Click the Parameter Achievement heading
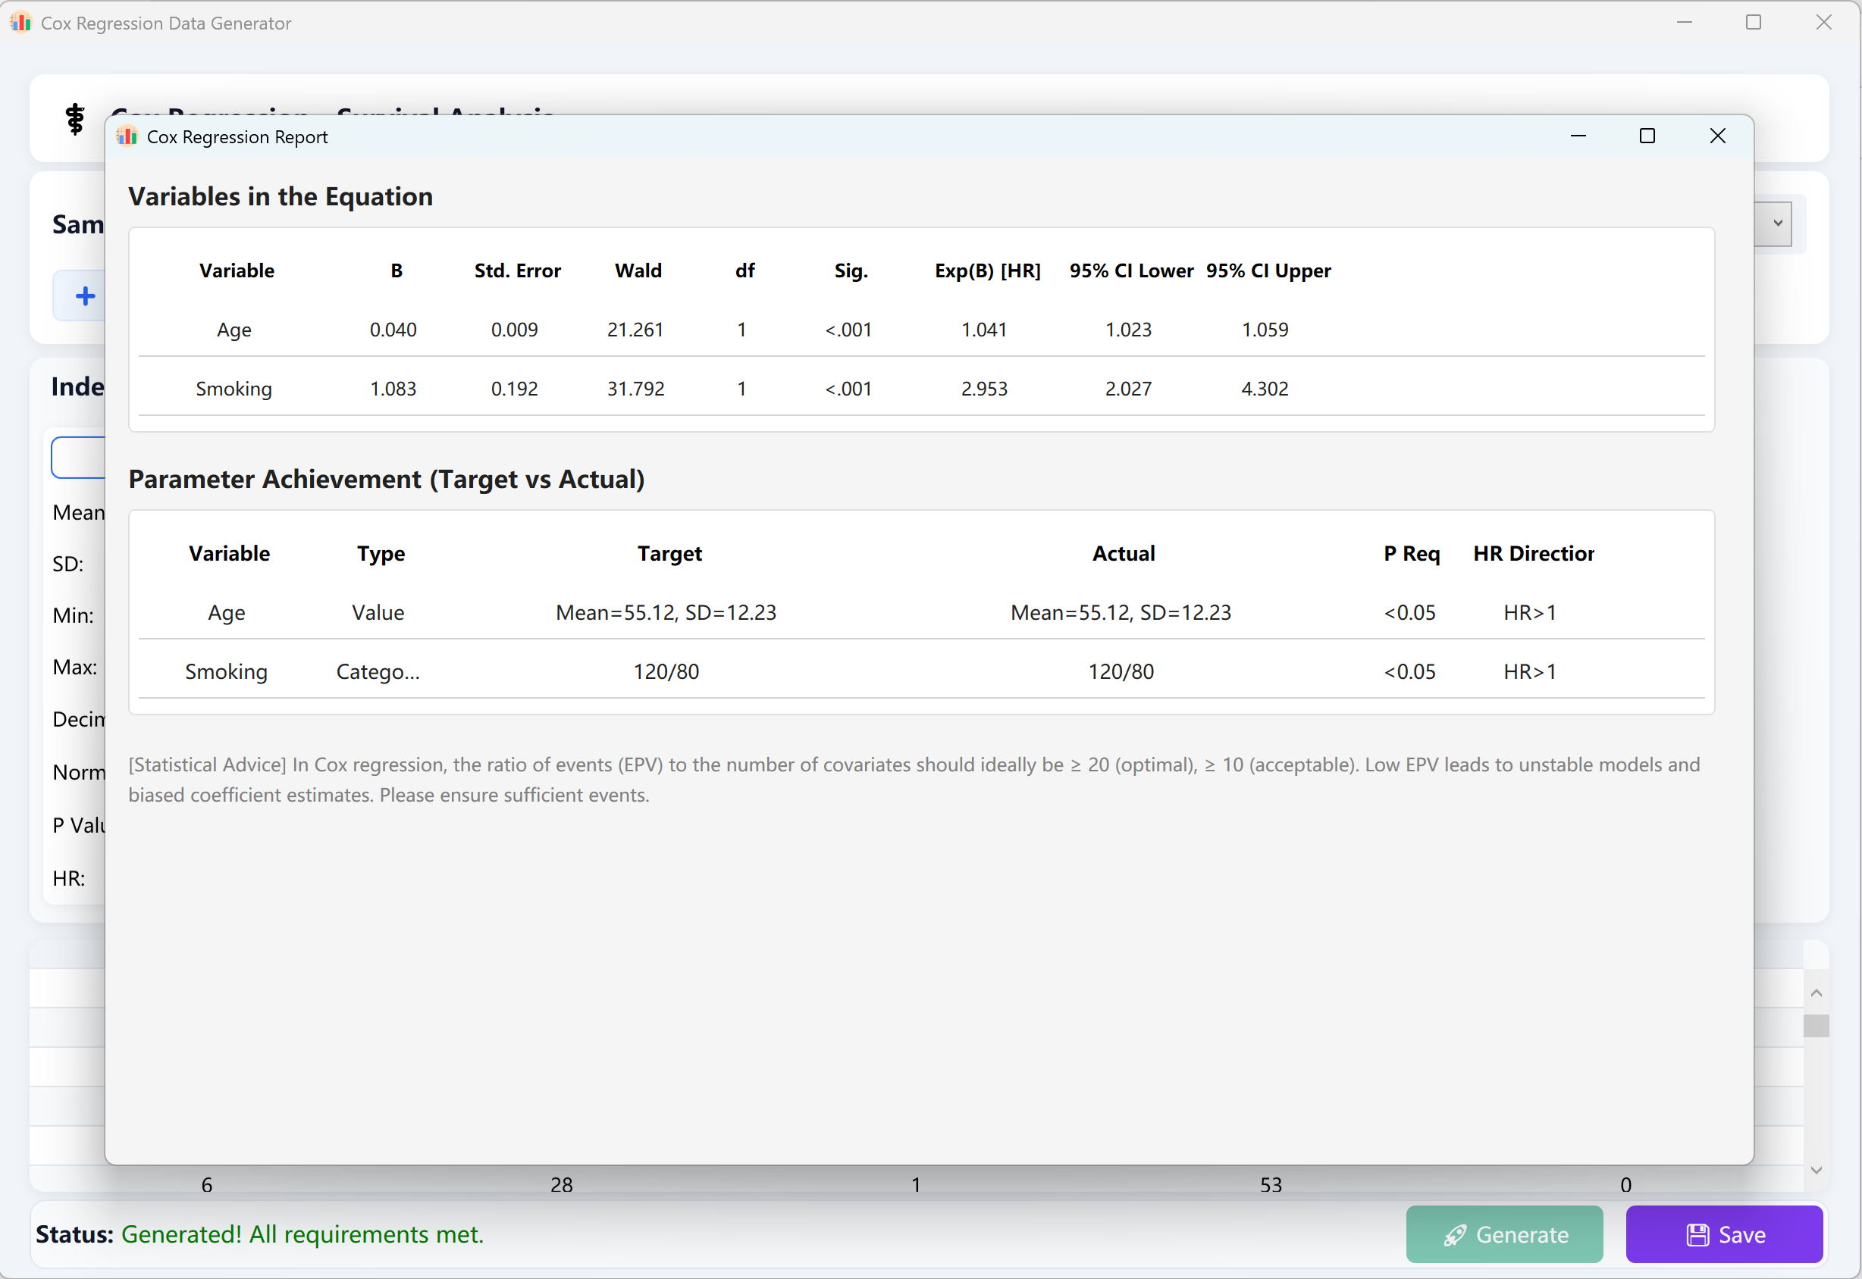The image size is (1862, 1279). (387, 479)
